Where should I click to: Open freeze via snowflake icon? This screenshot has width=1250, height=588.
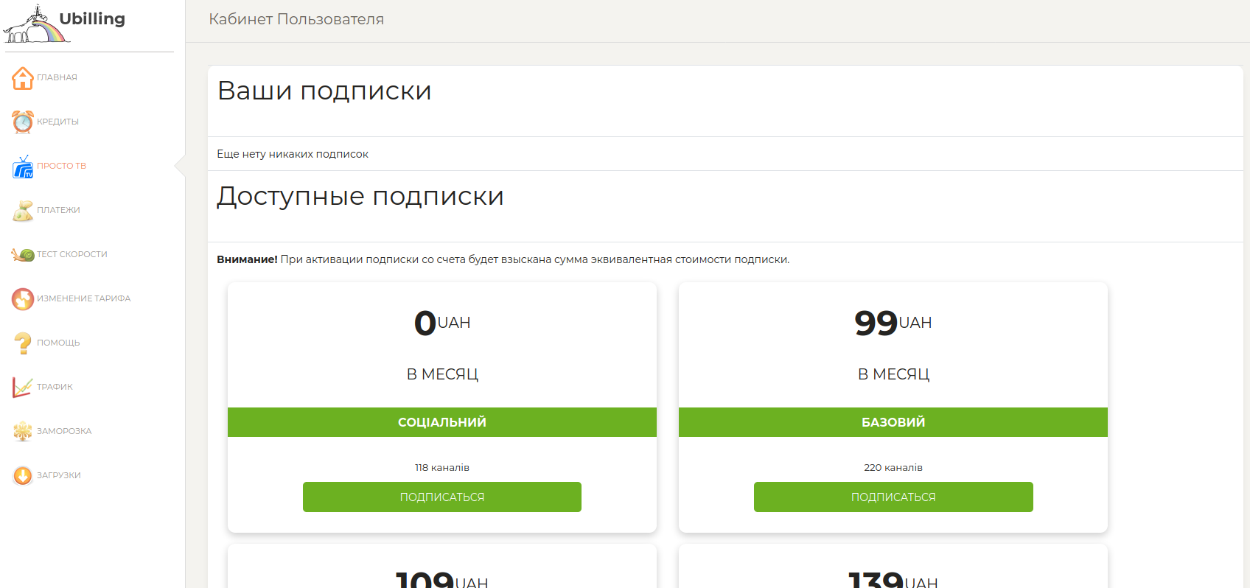(23, 431)
